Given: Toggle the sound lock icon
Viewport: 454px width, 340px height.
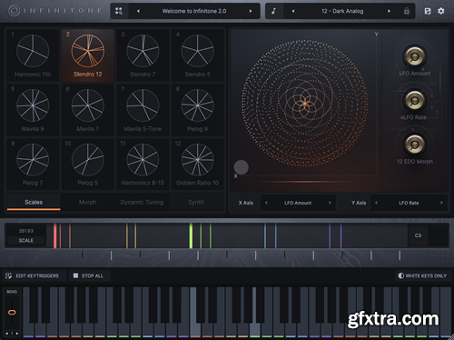Looking at the screenshot, I should [407, 11].
